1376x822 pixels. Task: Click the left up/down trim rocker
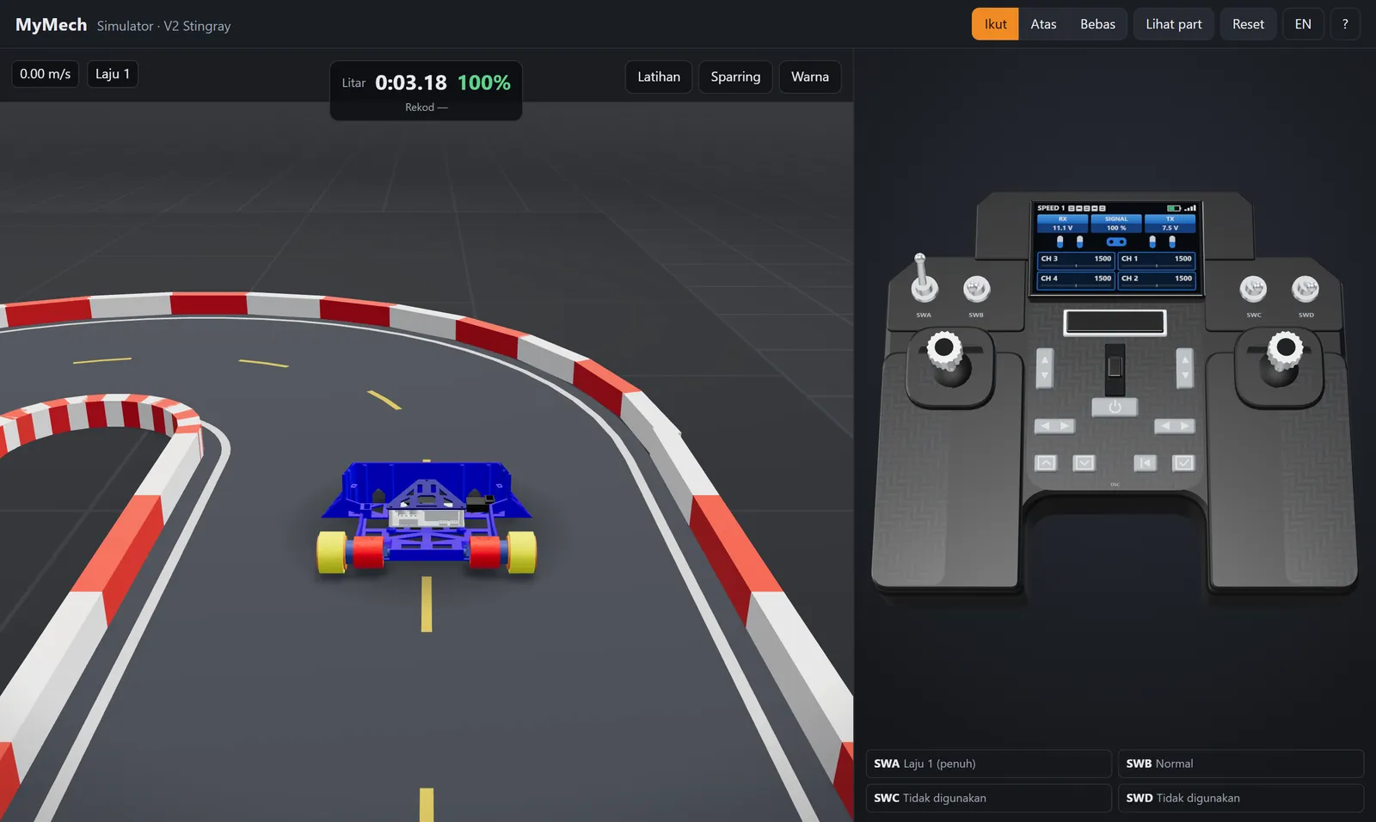[1045, 368]
